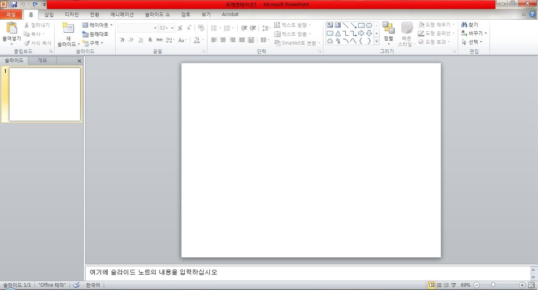Viewport: 538px width, 290px height.
Task: Open the 전환 (Transitions) tab
Action: tap(95, 14)
